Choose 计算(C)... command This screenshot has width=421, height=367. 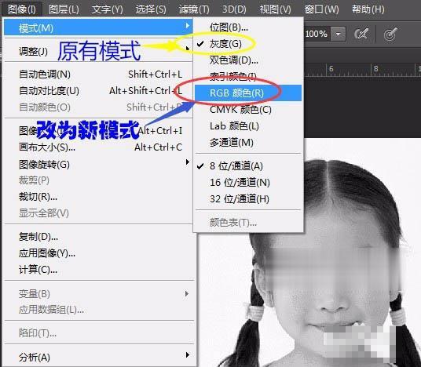[98, 270]
